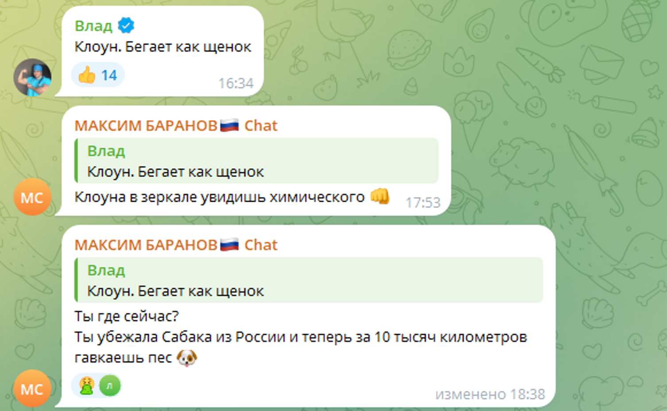This screenshot has width=667, height=411.
Task: Click the Russian flag emoji in bottom message header
Action: point(229,244)
